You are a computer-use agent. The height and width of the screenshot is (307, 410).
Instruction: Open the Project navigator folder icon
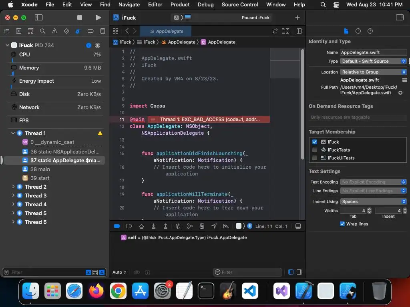(x=6, y=31)
